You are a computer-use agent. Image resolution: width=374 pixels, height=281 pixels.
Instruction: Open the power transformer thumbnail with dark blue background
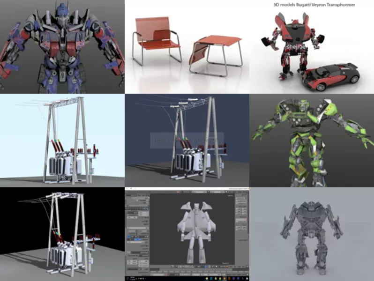187,140
